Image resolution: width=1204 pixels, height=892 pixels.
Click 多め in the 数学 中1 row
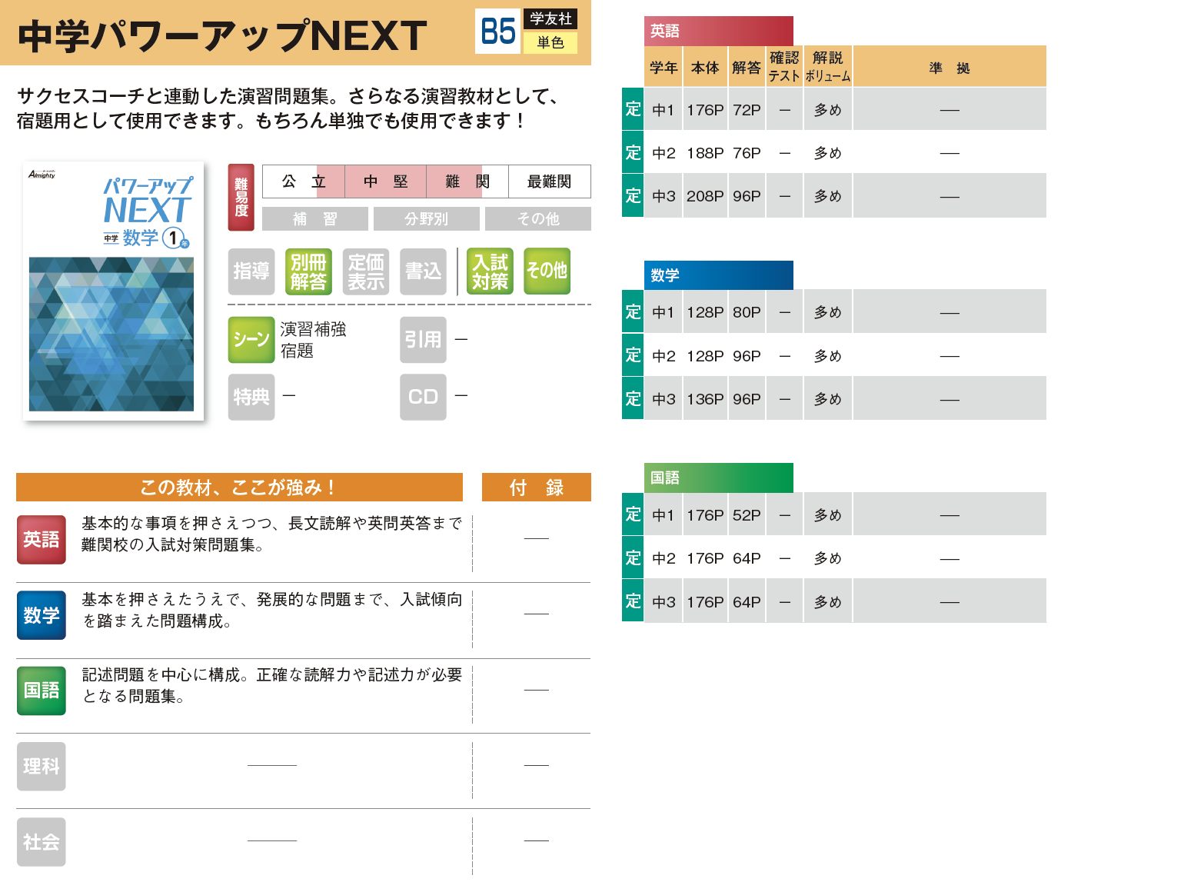828,312
